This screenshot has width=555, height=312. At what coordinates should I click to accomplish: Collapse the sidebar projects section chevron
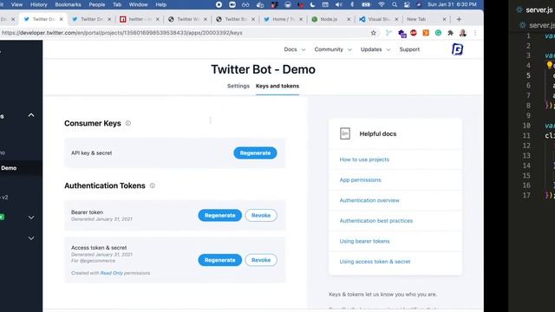(x=31, y=115)
